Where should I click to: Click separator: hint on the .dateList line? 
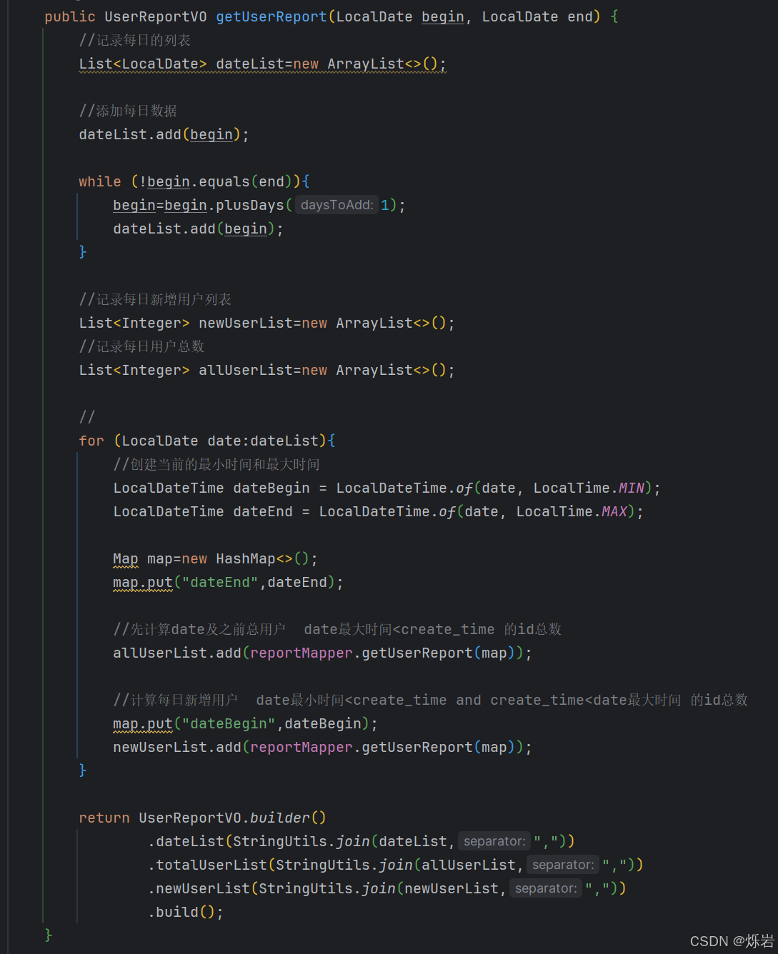pyautogui.click(x=494, y=841)
